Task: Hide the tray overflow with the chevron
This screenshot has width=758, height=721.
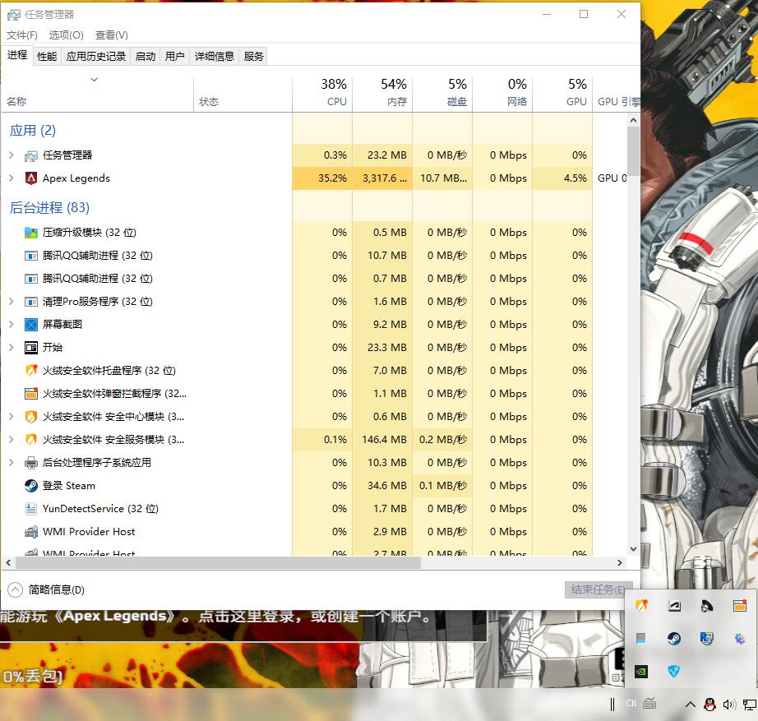Action: tap(691, 705)
